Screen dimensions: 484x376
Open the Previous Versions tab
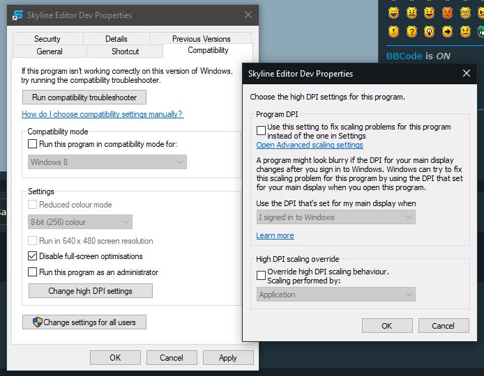click(202, 39)
